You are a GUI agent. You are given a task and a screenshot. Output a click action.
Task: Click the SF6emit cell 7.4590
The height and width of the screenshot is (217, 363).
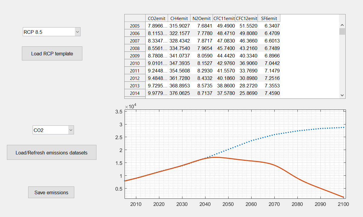tap(269, 93)
